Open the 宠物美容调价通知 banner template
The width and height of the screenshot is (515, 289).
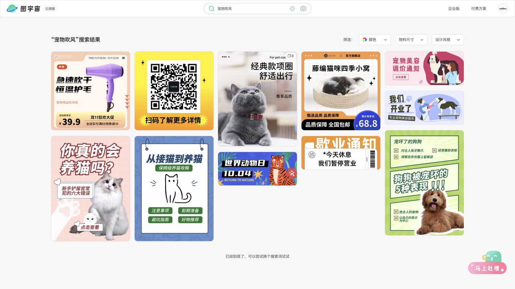coord(424,68)
